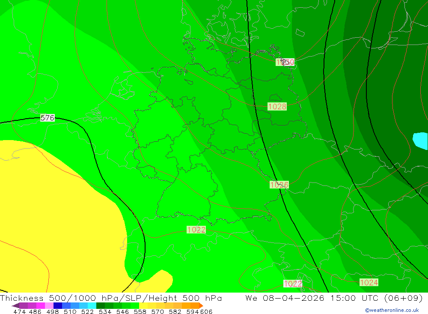
Task: Open the weatheronline.co.uk copyright link
Action: 392,310
